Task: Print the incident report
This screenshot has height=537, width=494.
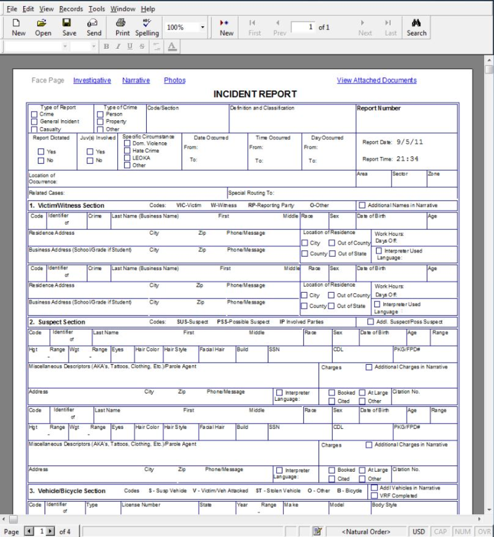Action: (x=120, y=25)
